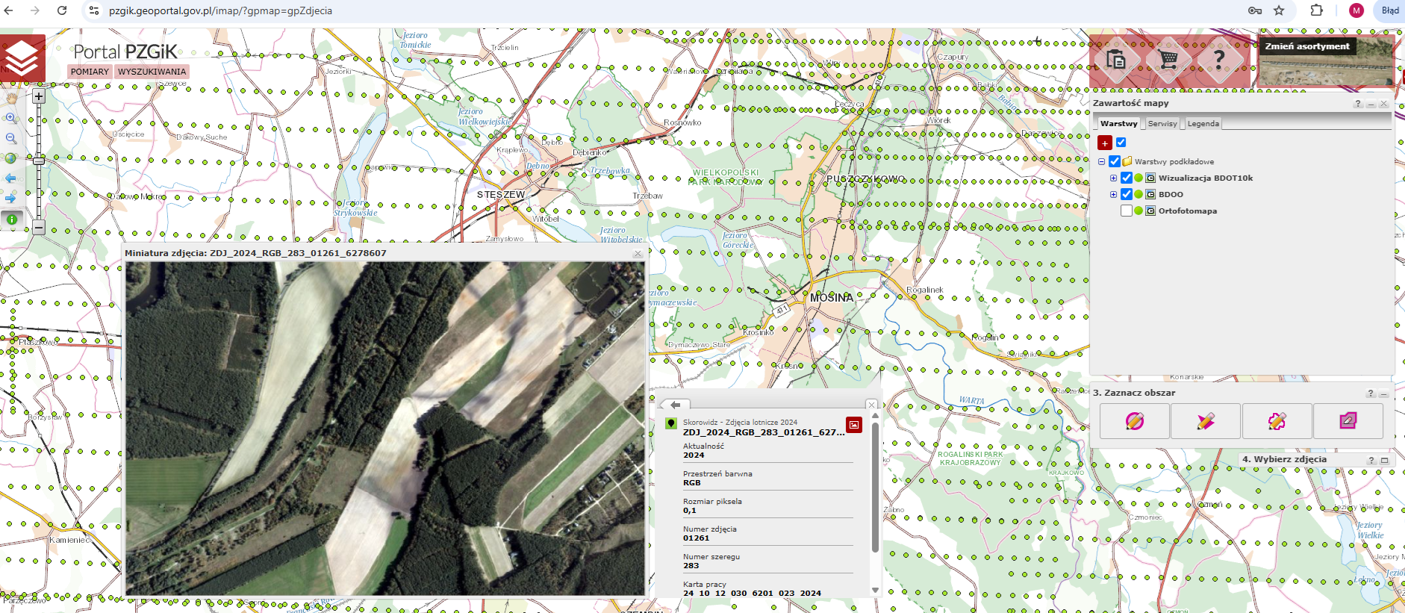Collapse the Warstwy podkładowe group
The width and height of the screenshot is (1405, 613).
coord(1101,161)
